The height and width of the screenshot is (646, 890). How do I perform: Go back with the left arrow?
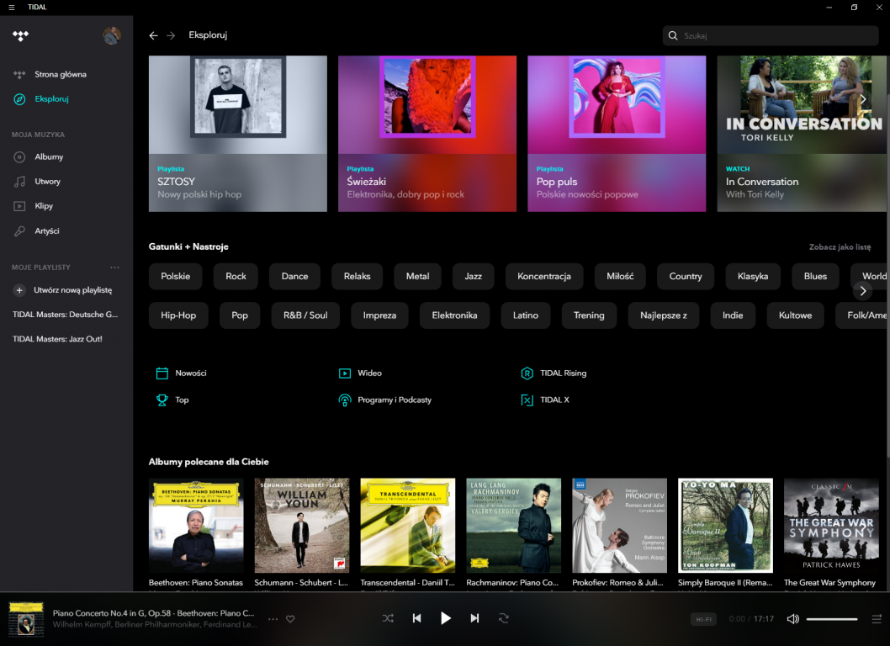153,35
